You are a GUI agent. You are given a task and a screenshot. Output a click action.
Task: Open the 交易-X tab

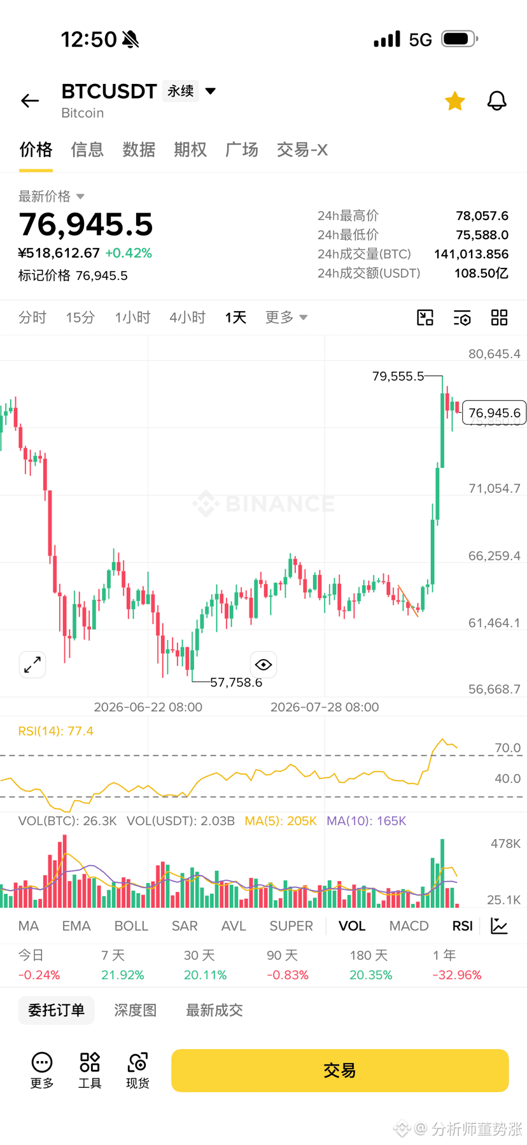pyautogui.click(x=302, y=149)
